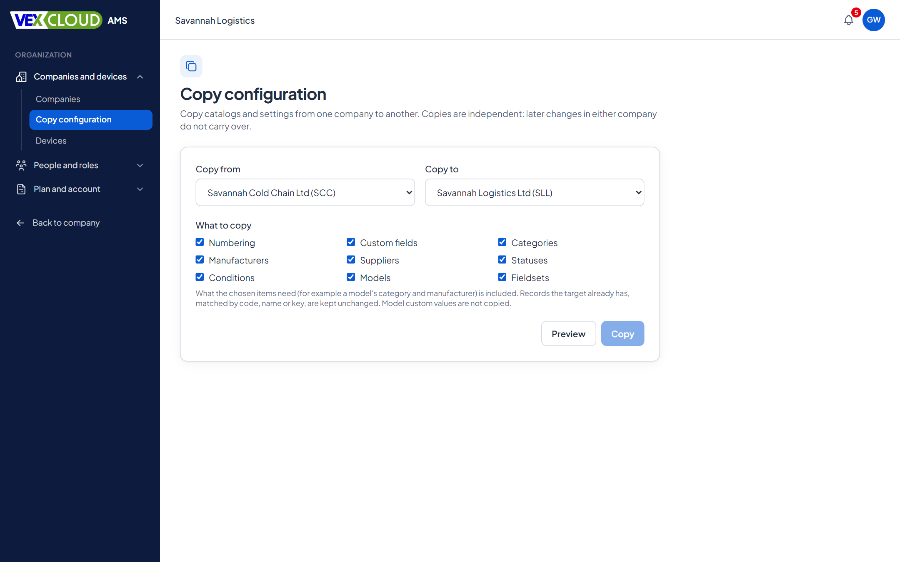Toggle the Manufacturers checkbox
The height and width of the screenshot is (562, 900).
(x=200, y=260)
